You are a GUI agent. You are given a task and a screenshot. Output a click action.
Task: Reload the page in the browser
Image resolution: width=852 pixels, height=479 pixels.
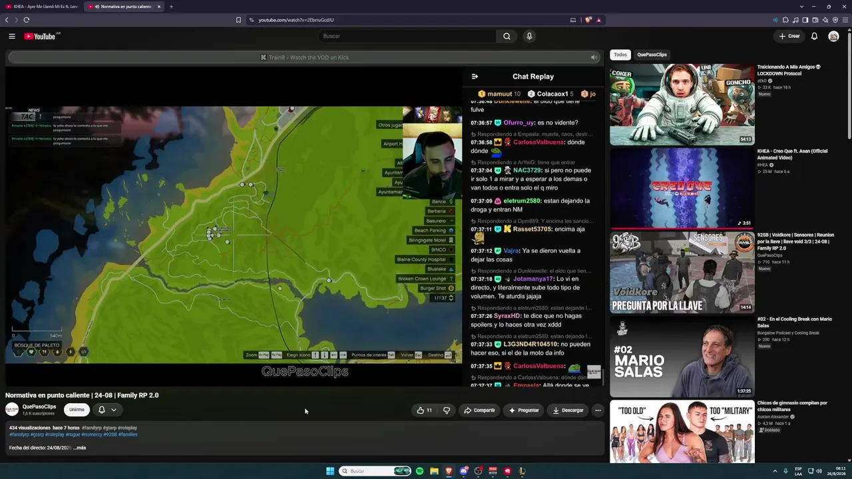pyautogui.click(x=27, y=20)
